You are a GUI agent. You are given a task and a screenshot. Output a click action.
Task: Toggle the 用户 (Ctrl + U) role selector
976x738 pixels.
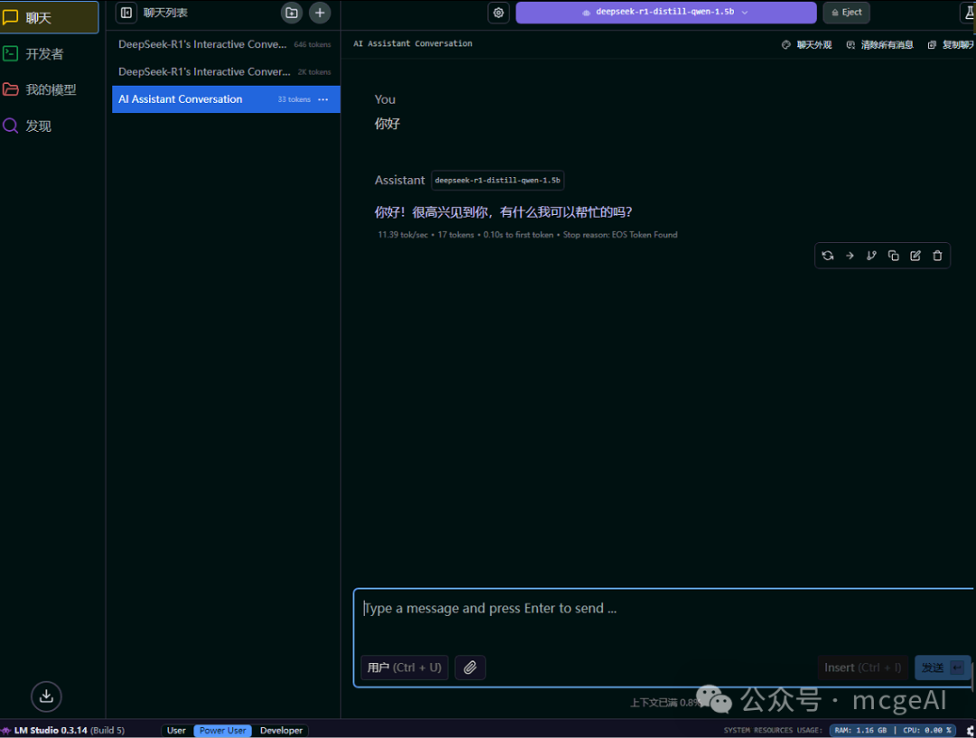click(404, 668)
